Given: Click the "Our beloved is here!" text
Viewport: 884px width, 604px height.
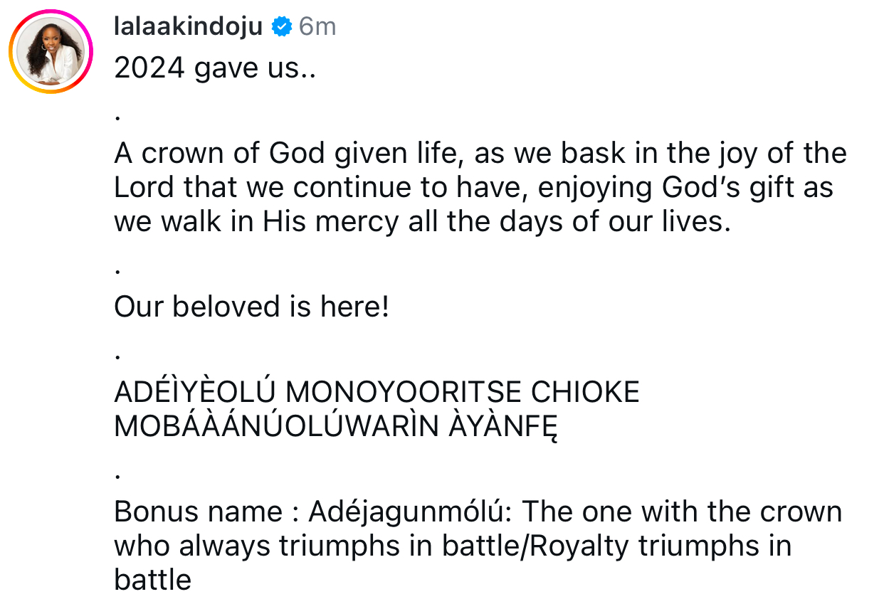Looking at the screenshot, I should 251,307.
